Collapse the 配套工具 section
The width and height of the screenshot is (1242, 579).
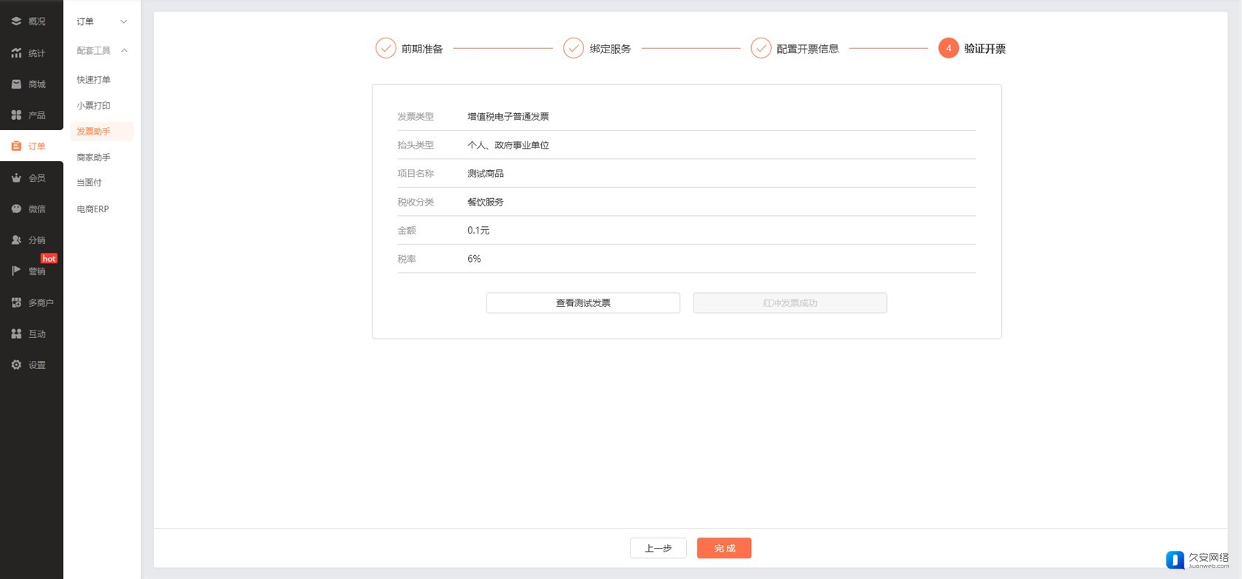(x=124, y=51)
